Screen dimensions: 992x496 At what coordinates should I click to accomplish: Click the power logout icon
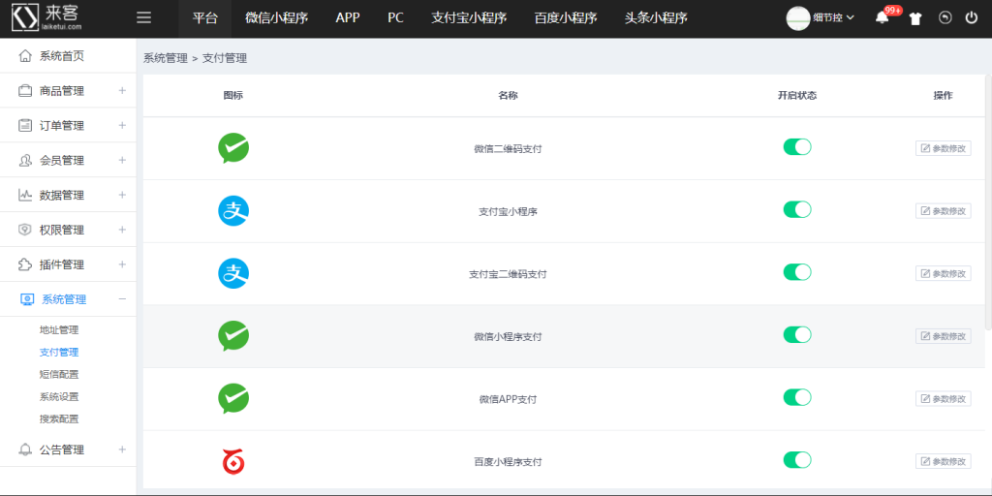click(972, 17)
